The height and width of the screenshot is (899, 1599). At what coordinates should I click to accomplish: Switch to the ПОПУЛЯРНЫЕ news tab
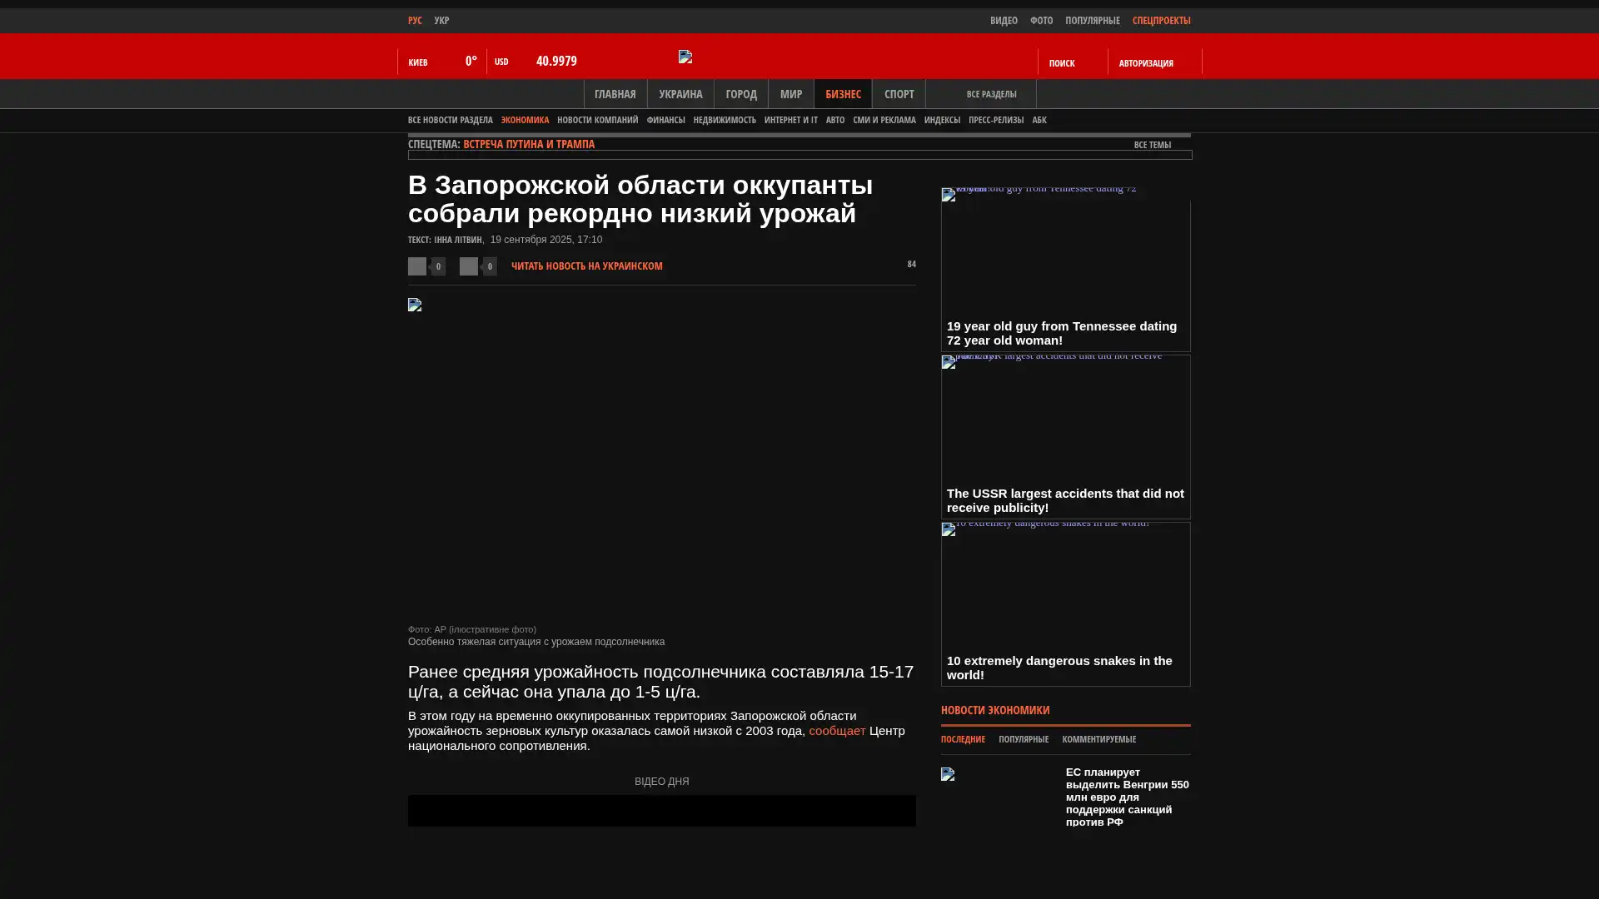pyautogui.click(x=1023, y=739)
